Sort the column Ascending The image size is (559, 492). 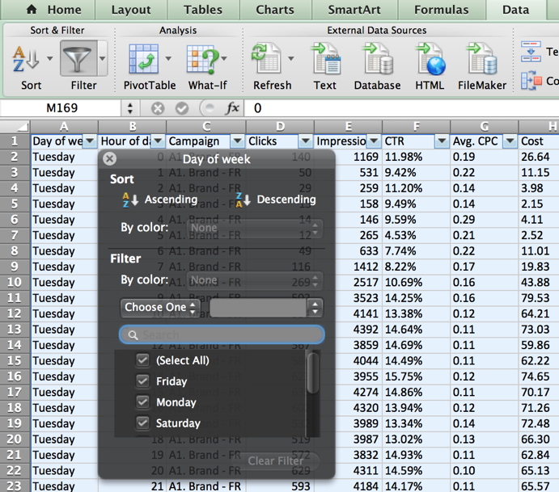160,200
